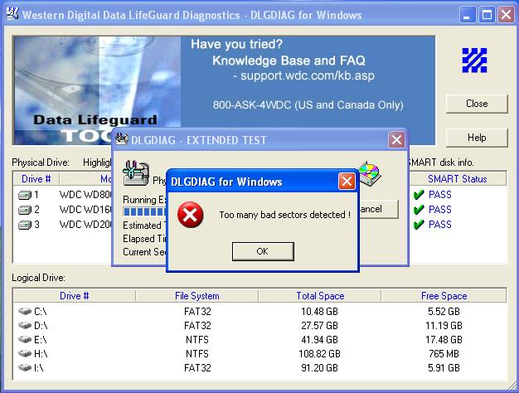The height and width of the screenshot is (393, 519).
Task: Click total space 10.48 GB
Action: tap(319, 312)
